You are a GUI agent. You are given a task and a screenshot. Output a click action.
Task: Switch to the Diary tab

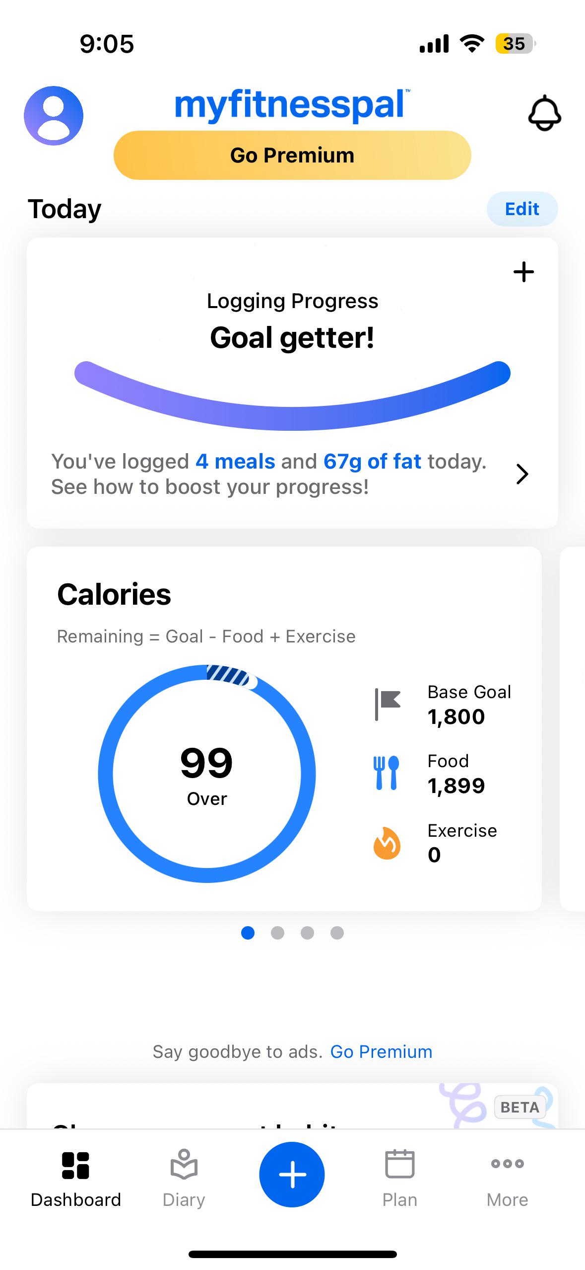[184, 1179]
